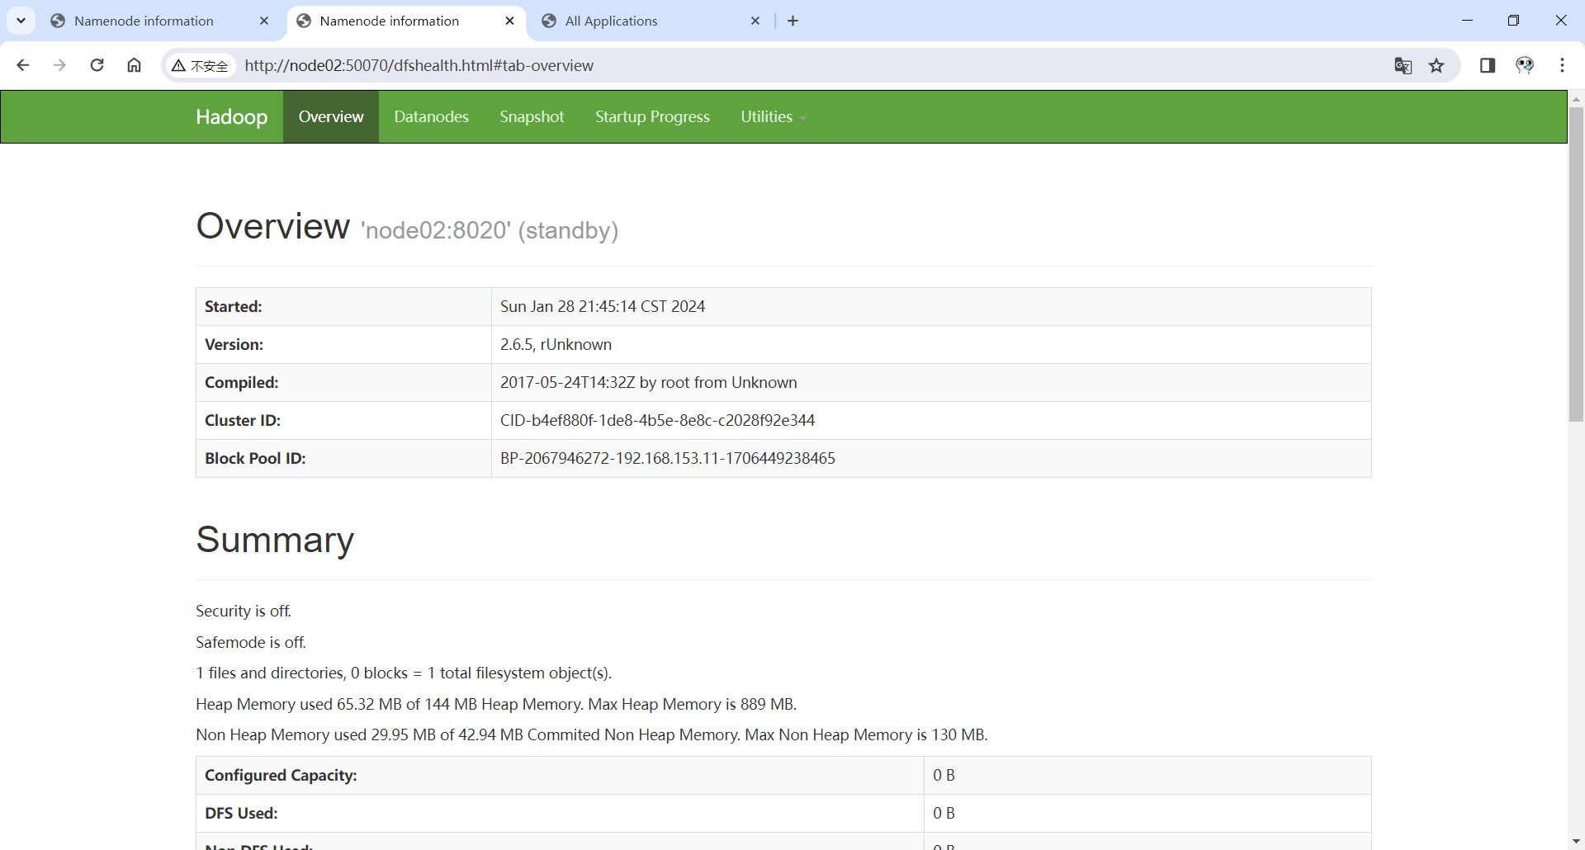Image resolution: width=1585 pixels, height=850 pixels.
Task: Bookmark this page with the star icon
Action: click(x=1436, y=65)
